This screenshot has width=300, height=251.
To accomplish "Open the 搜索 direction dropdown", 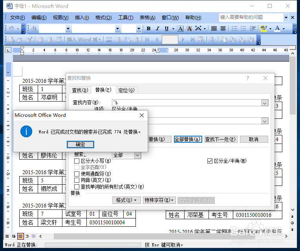I will point(137,155).
